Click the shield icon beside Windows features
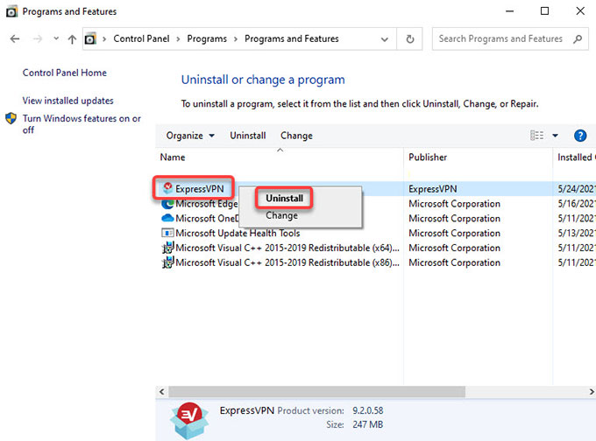596x441 pixels. click(x=11, y=118)
